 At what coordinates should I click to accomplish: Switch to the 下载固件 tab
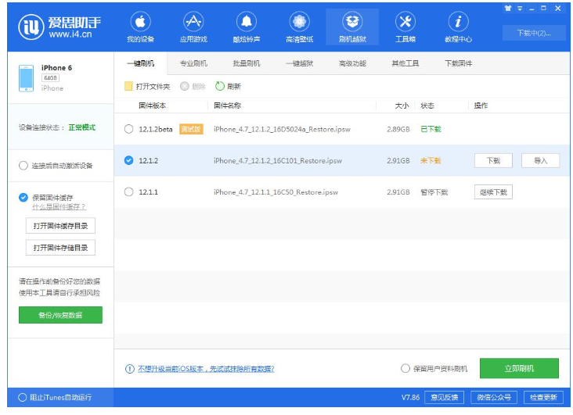[458, 63]
